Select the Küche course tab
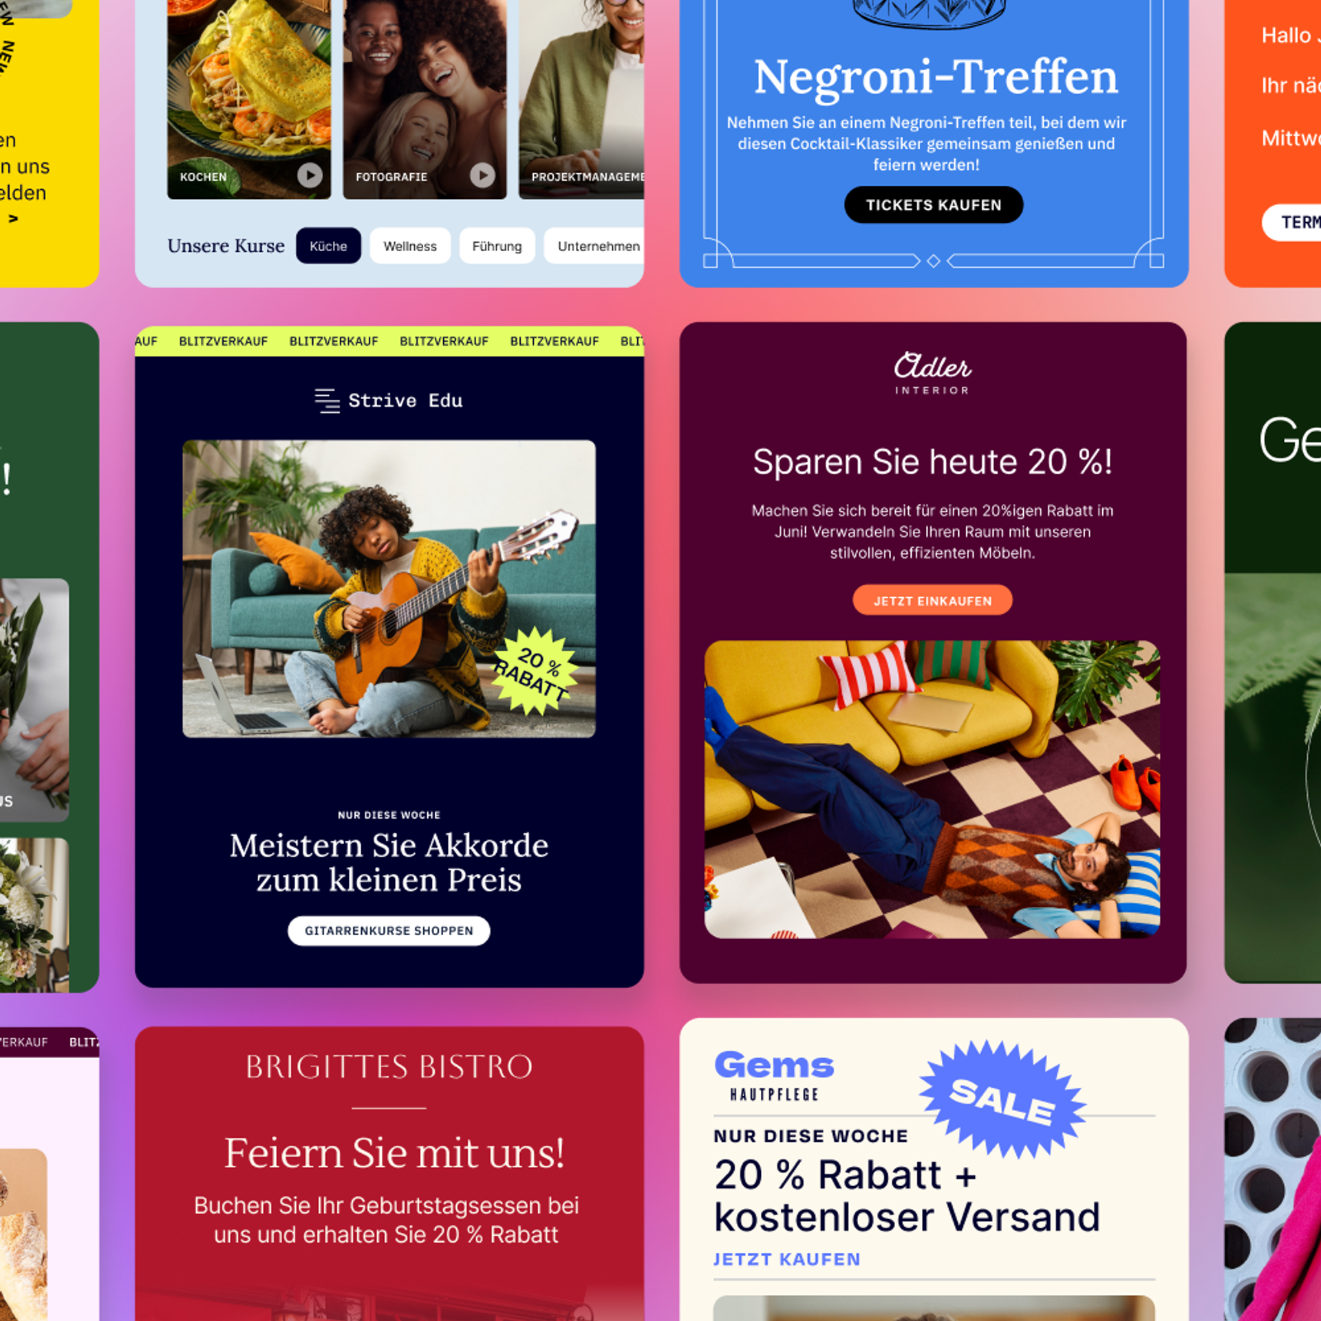 pos(328,246)
